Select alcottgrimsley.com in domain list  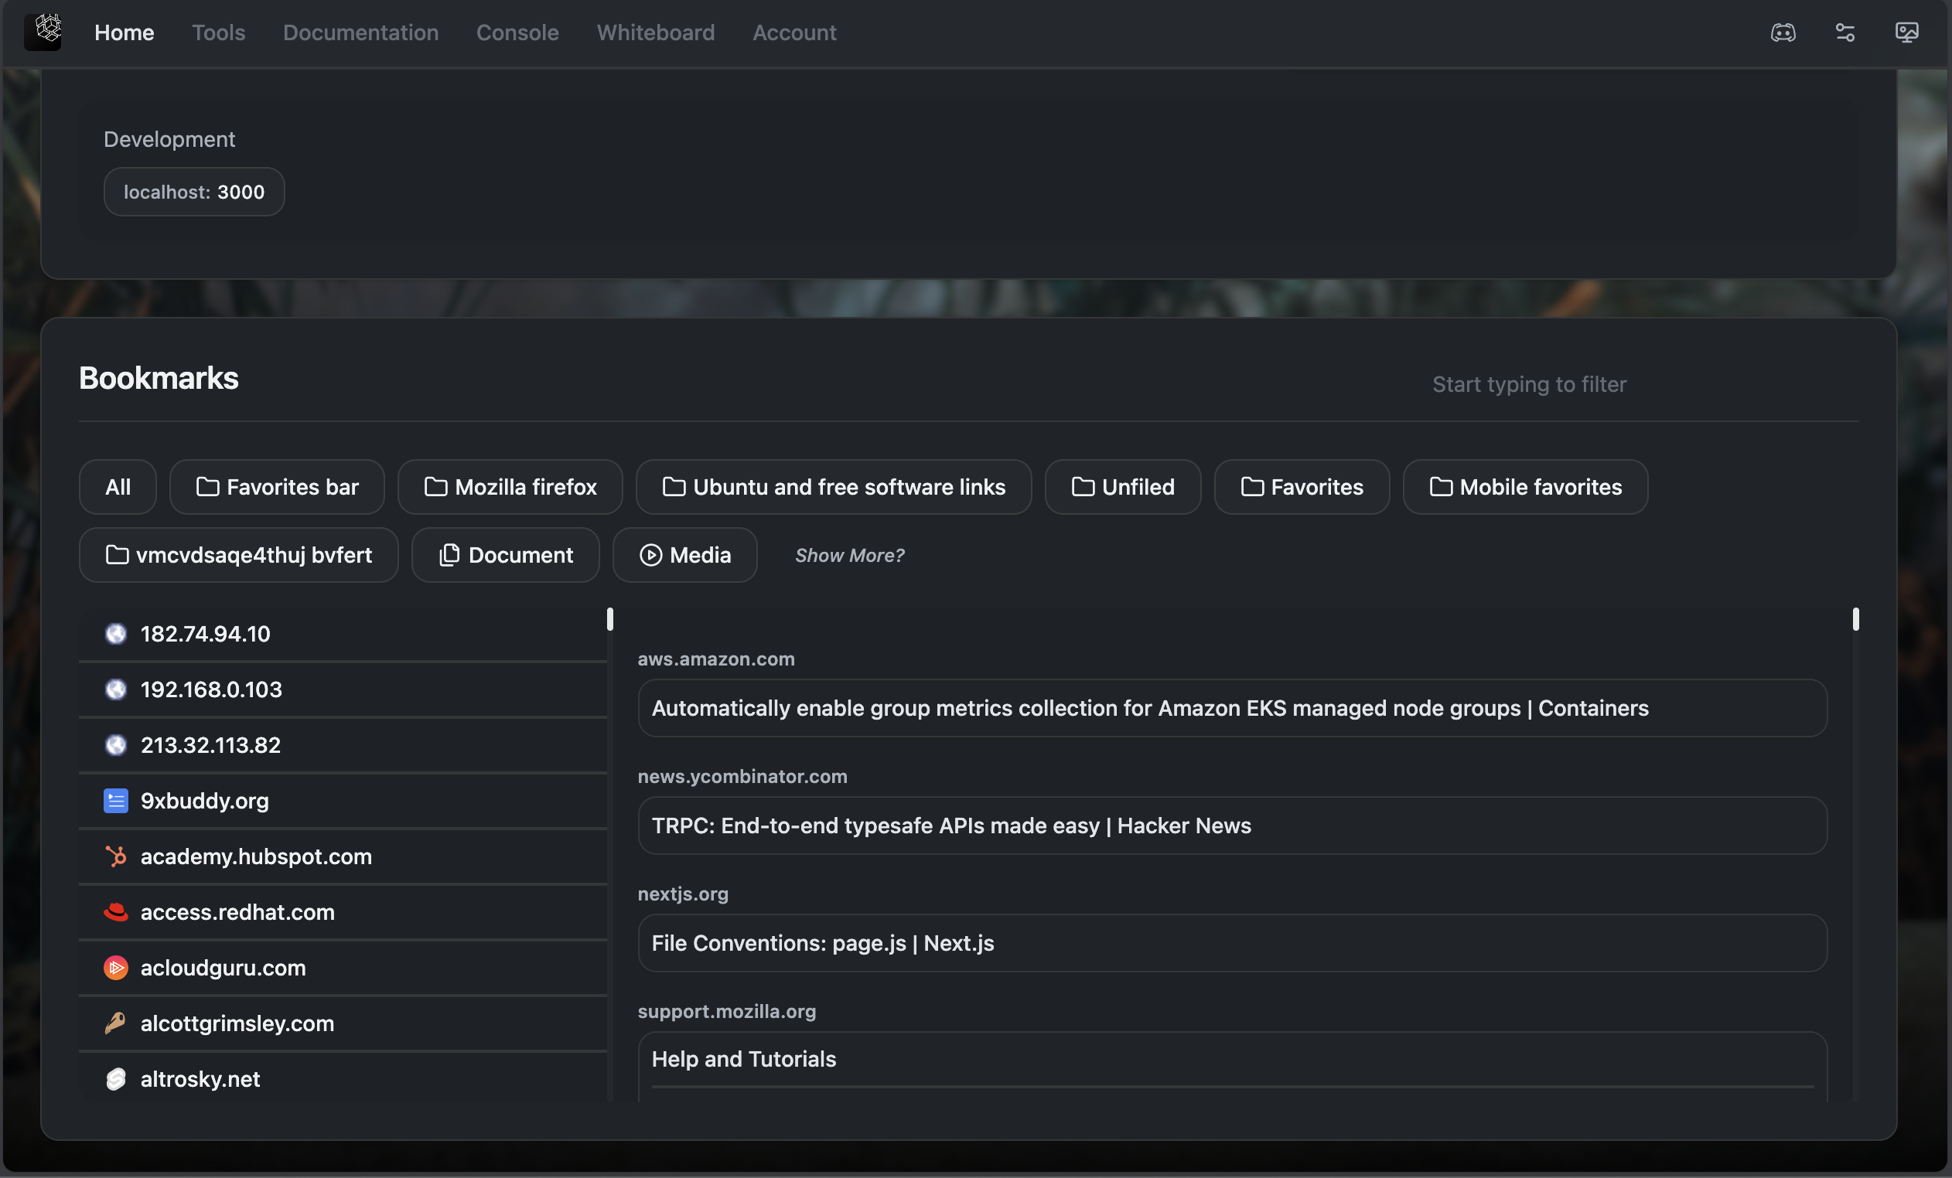coord(343,1023)
